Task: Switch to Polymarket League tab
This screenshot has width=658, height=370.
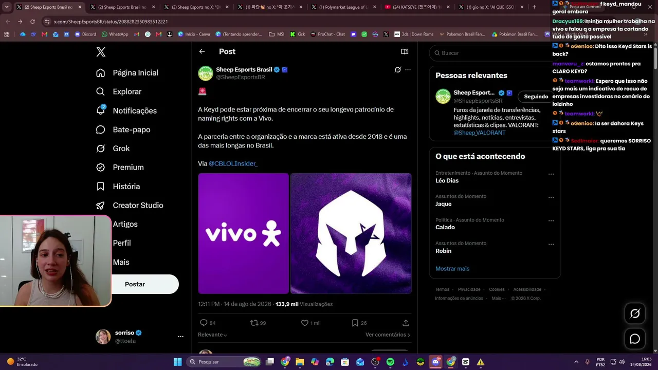Action: pyautogui.click(x=342, y=7)
